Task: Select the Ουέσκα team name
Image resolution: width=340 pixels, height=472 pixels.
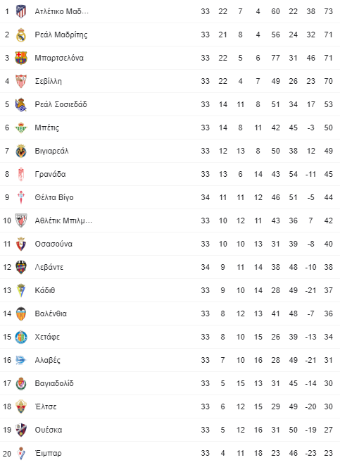Action: click(48, 430)
